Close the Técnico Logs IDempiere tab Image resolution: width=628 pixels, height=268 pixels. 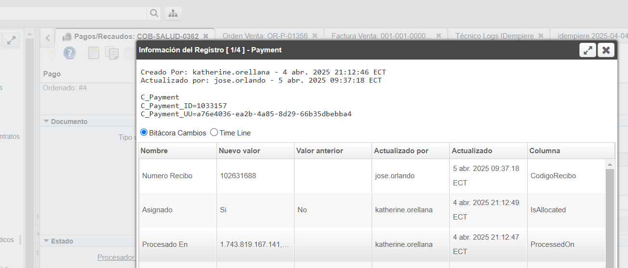[541, 36]
